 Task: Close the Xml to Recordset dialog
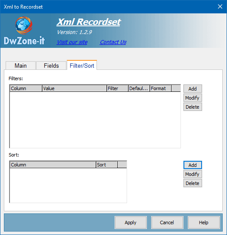click(220, 6)
